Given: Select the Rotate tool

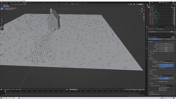Looking at the screenshot, I should click(x=2, y=16).
